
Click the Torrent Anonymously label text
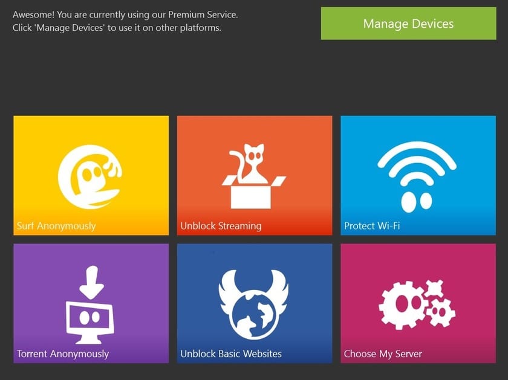63,354
